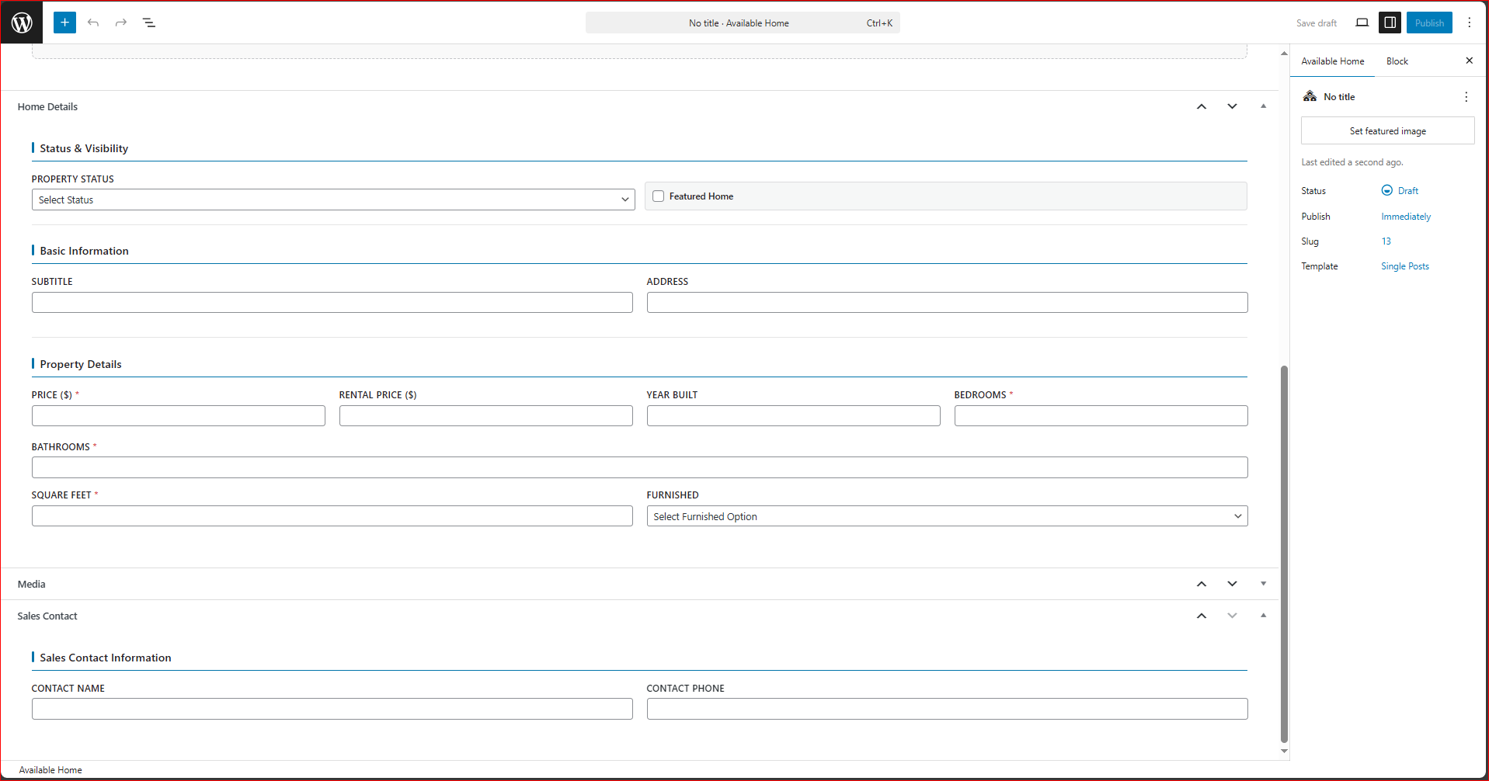
Task: Close the settings sidebar
Action: click(x=1469, y=61)
